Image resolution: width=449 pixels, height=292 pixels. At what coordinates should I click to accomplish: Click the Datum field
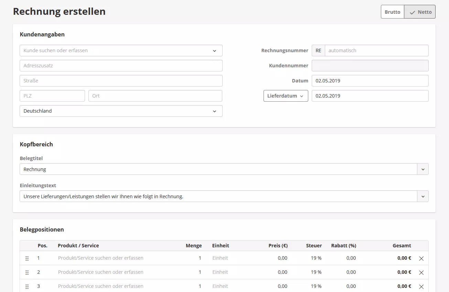tap(370, 81)
